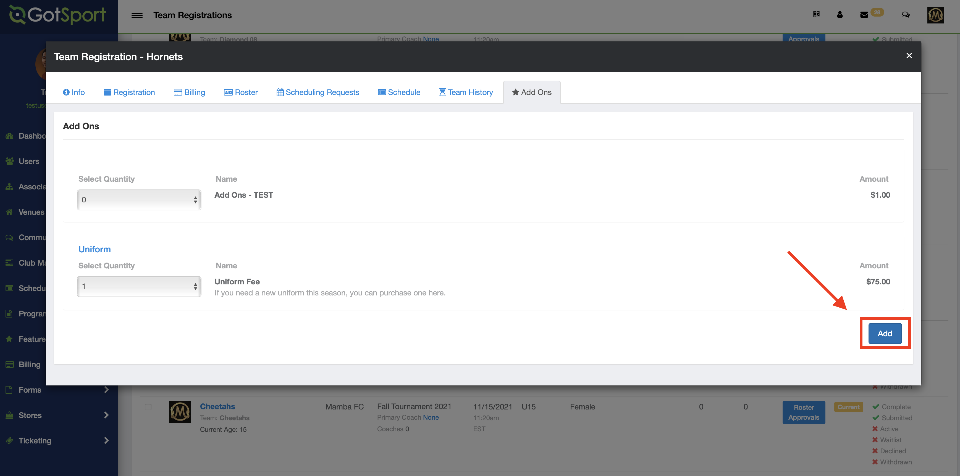Close the Team Registration dialog

pyautogui.click(x=909, y=55)
